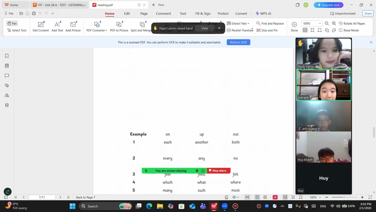
Task: Go to the first page
Action: [x=16, y=197]
